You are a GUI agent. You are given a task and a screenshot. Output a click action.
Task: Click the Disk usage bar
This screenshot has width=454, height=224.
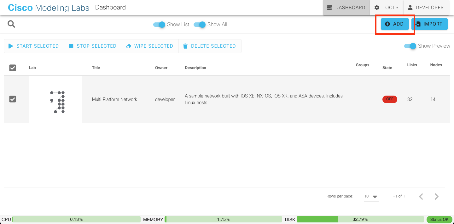pos(360,219)
